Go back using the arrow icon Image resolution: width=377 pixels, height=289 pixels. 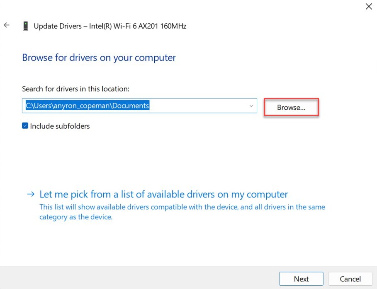7,25
